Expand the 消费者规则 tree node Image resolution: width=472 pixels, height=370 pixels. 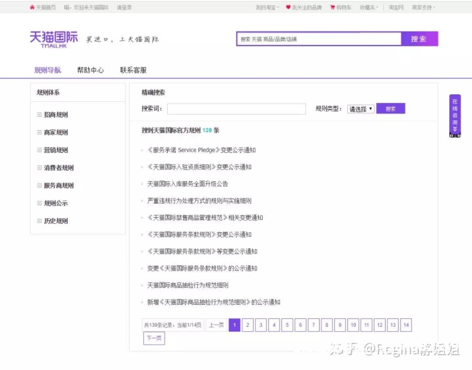pyautogui.click(x=39, y=168)
